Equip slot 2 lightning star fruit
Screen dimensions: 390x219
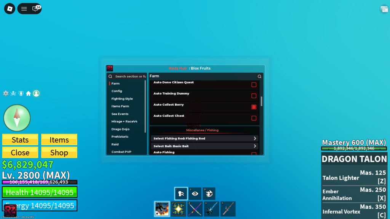click(178, 209)
